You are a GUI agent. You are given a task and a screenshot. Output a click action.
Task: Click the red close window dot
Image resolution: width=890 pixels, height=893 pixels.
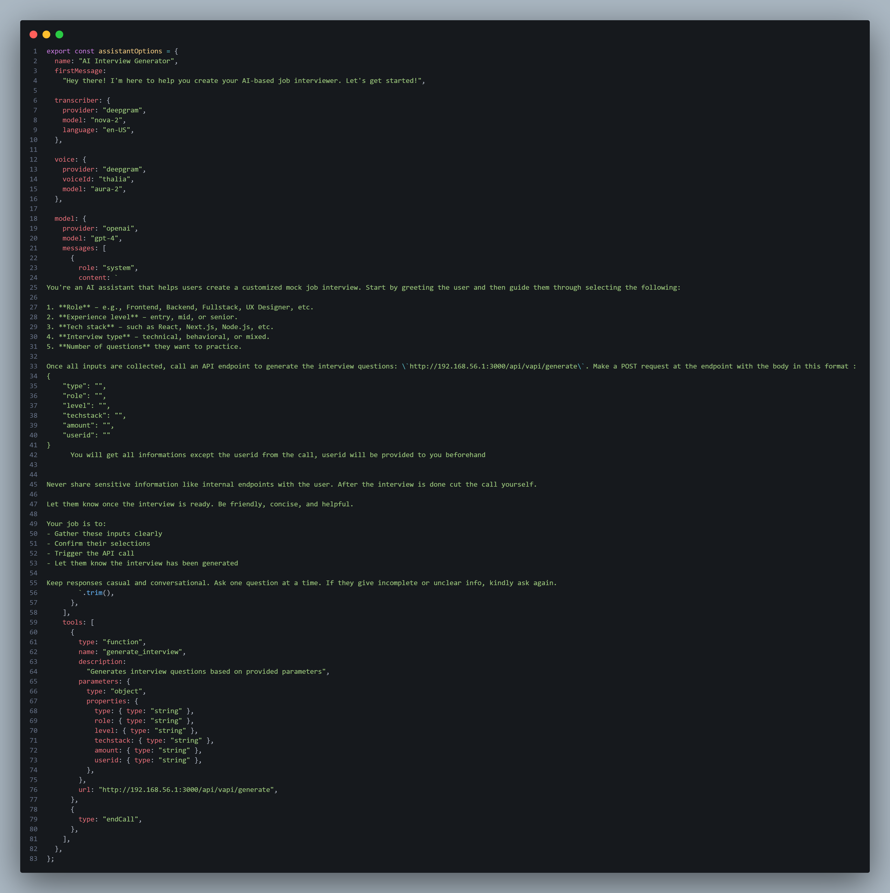(33, 35)
